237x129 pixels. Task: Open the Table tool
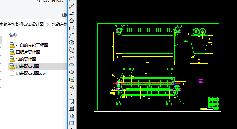coord(71,123)
